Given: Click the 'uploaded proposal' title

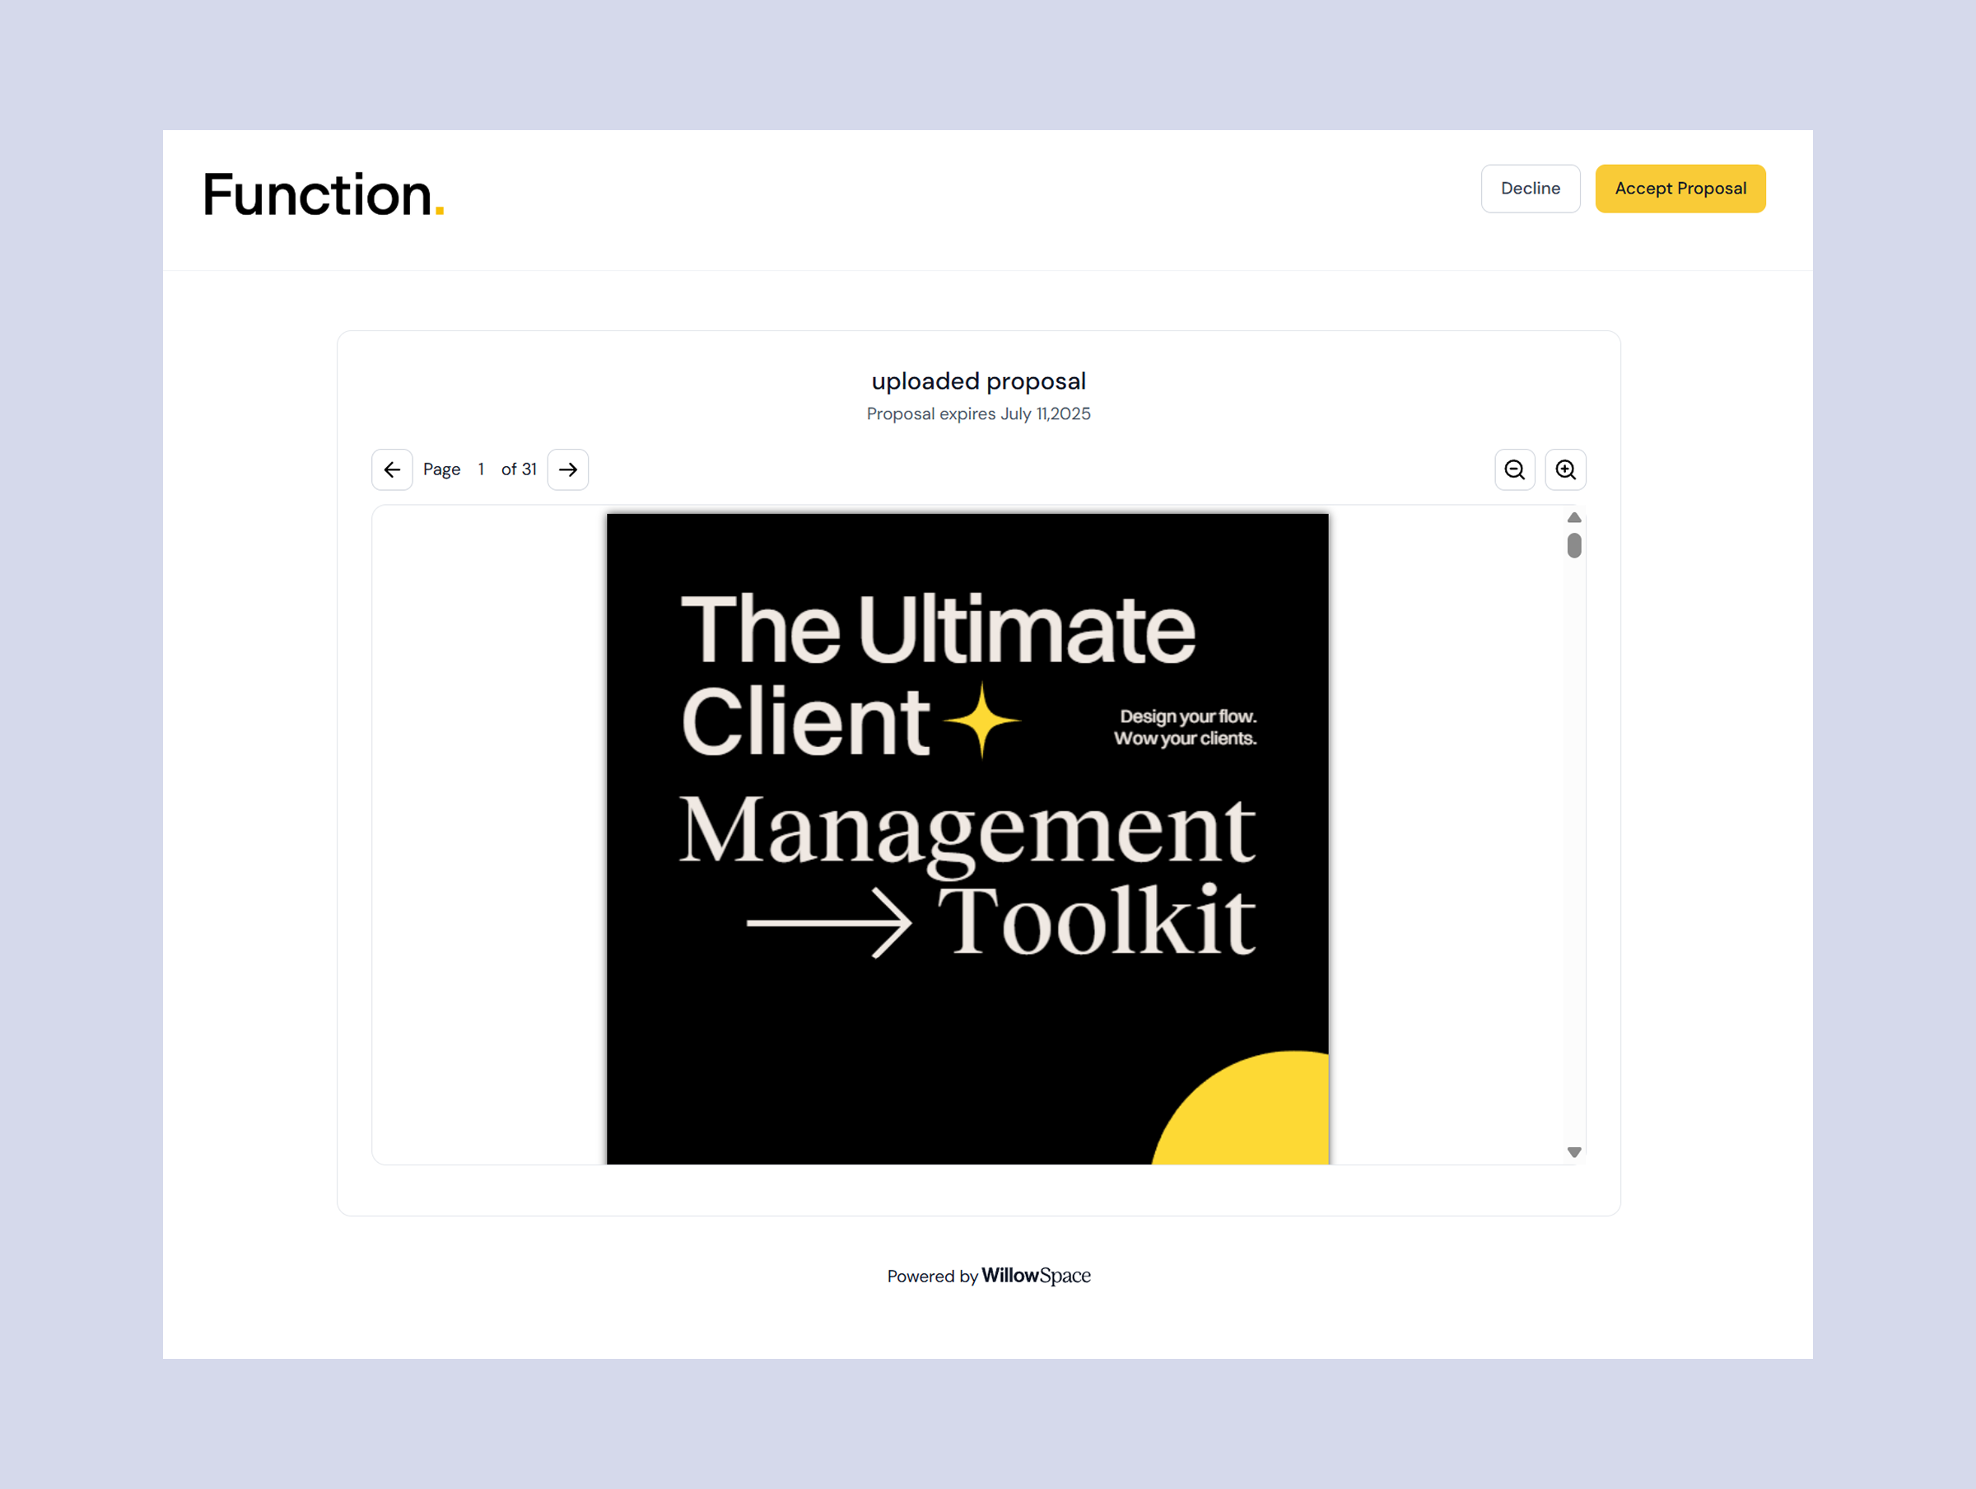Looking at the screenshot, I should 979,380.
